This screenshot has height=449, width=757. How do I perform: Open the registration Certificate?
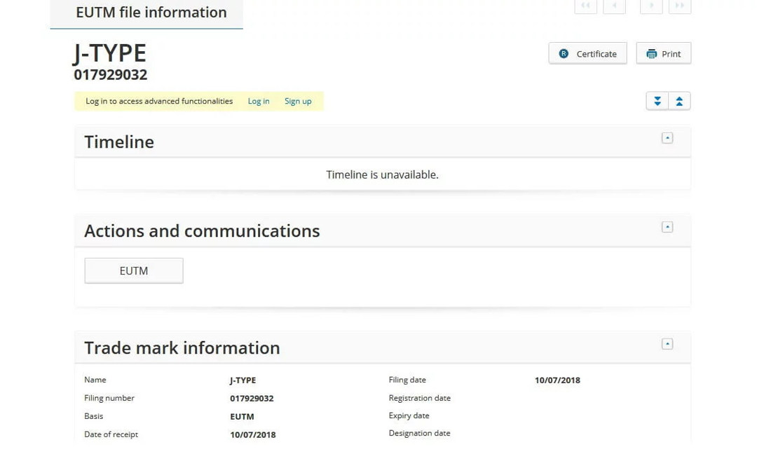click(587, 54)
